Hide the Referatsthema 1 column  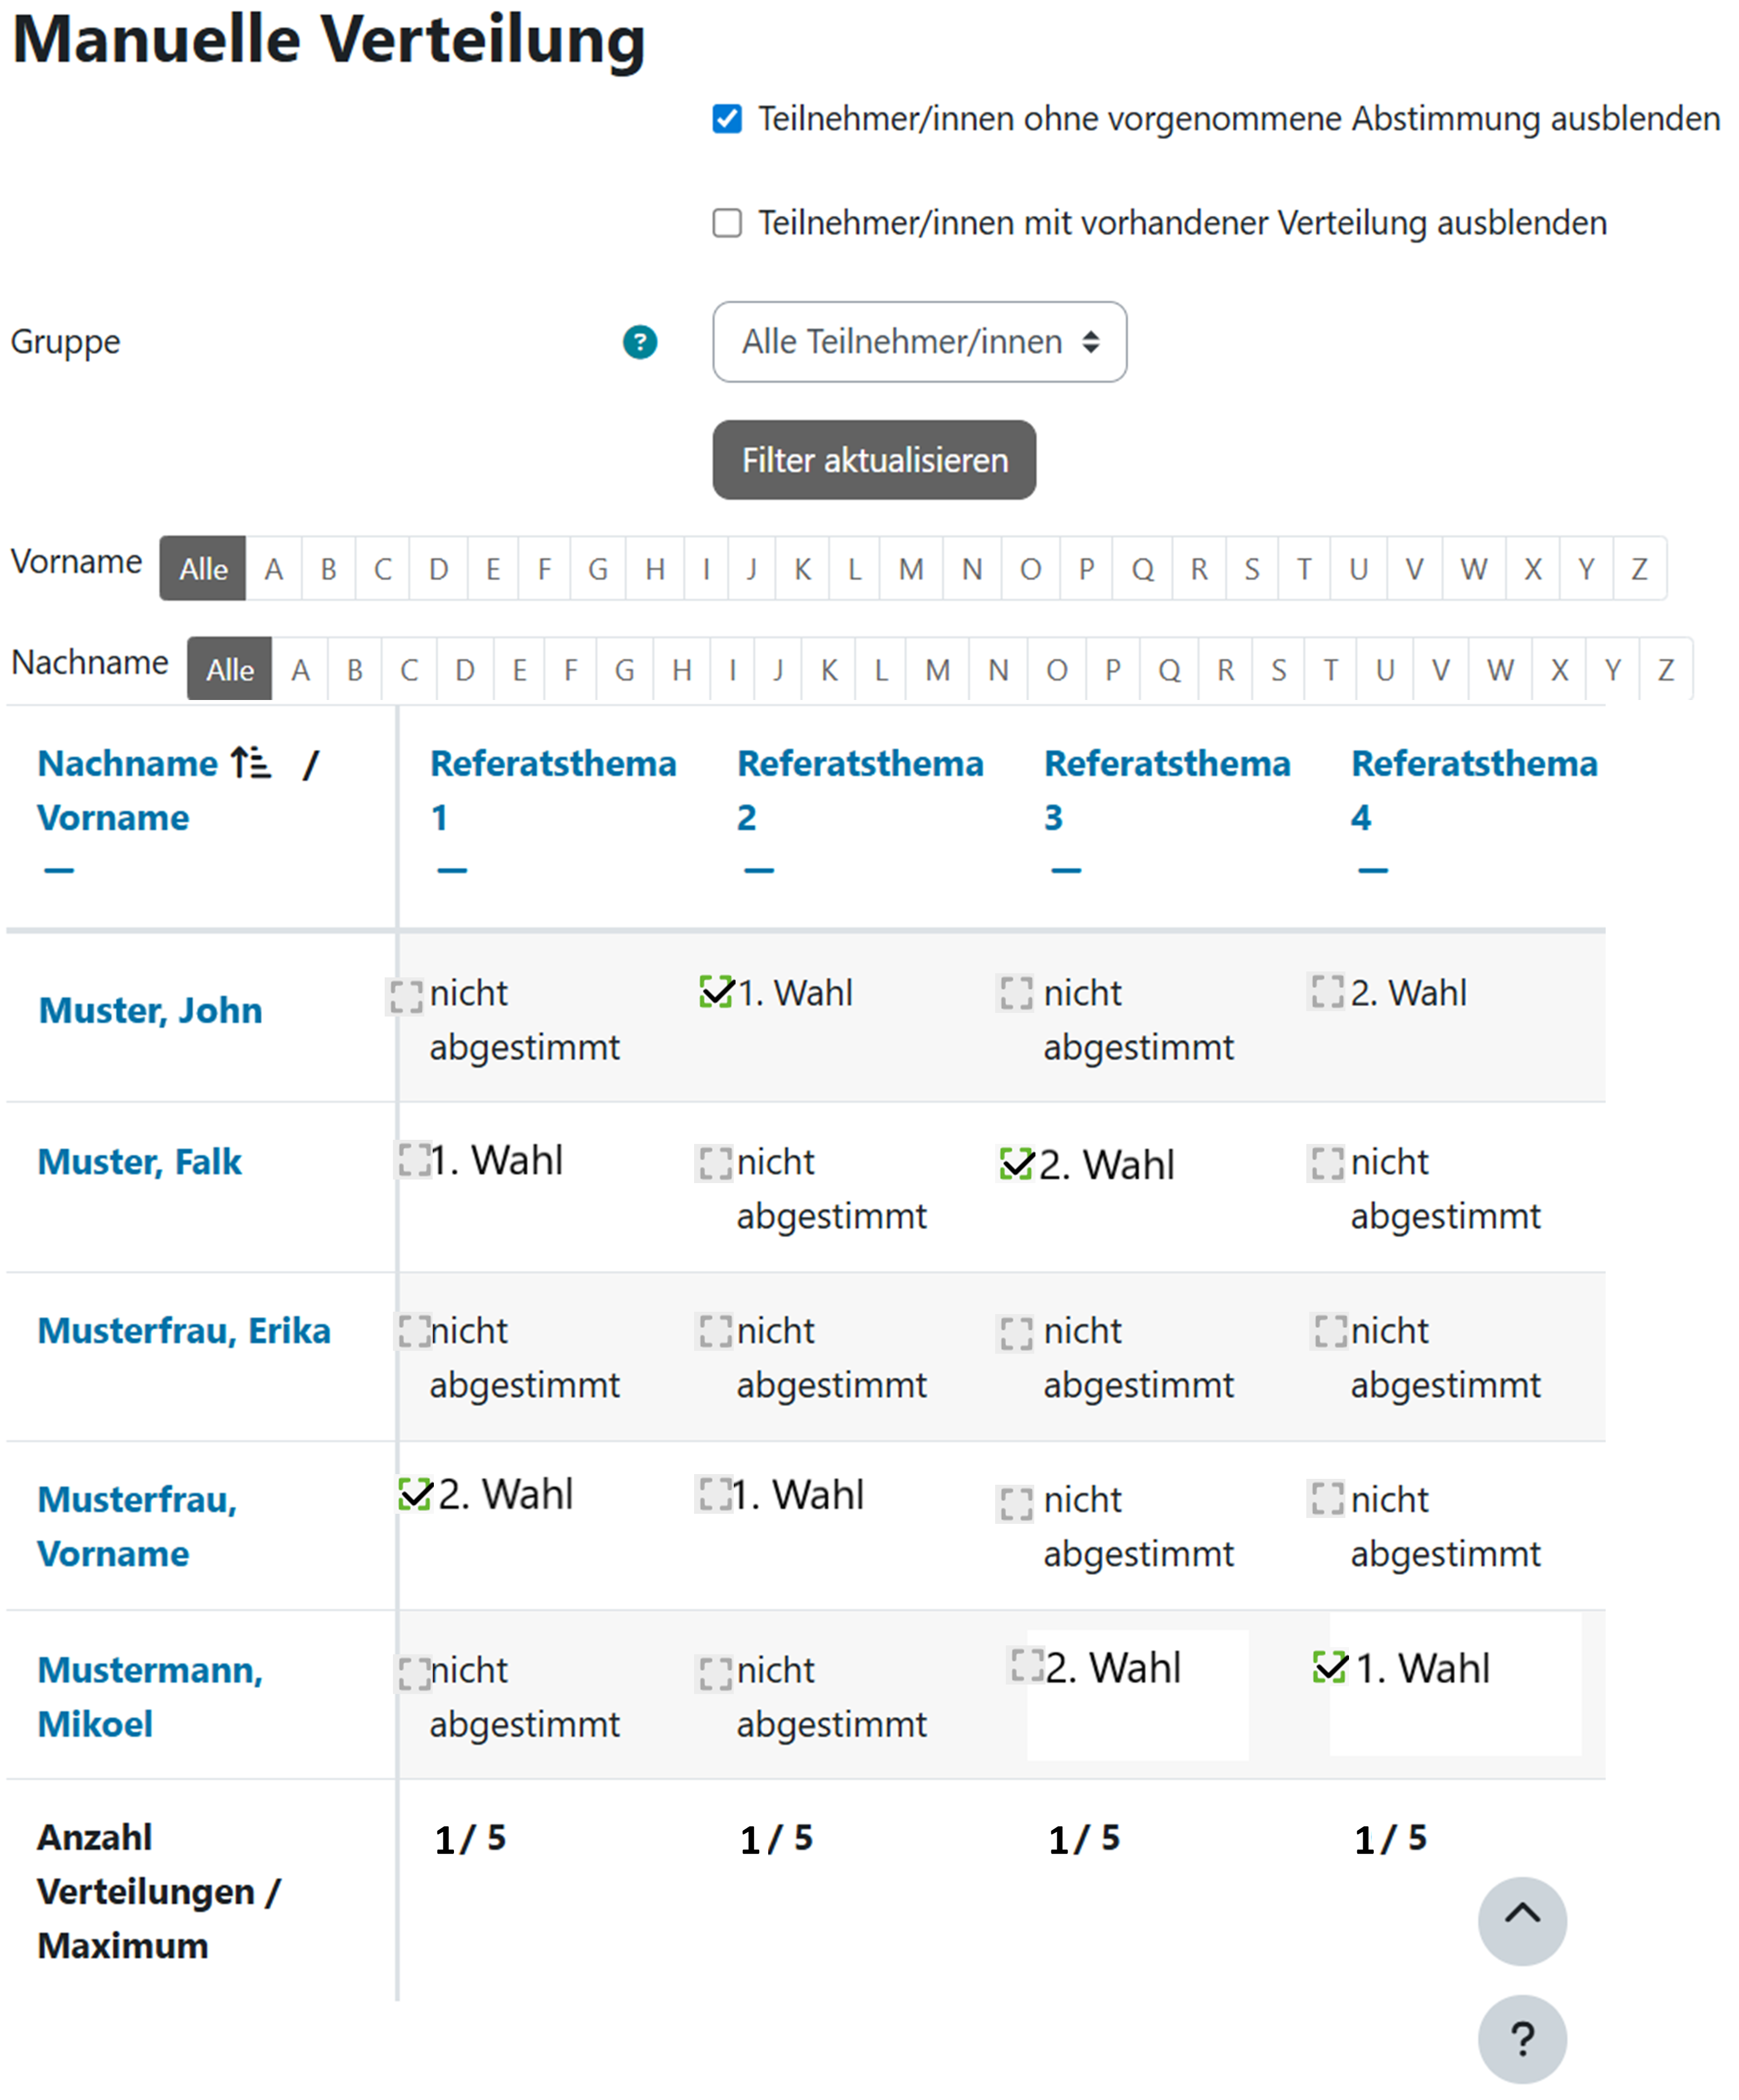(x=452, y=870)
